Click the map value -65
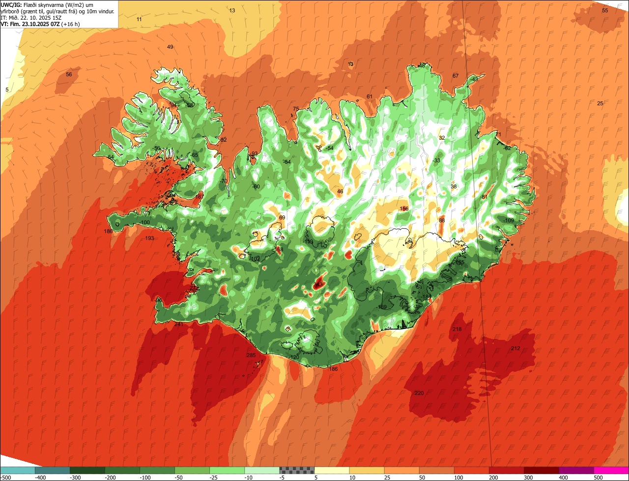 pyautogui.click(x=194, y=155)
